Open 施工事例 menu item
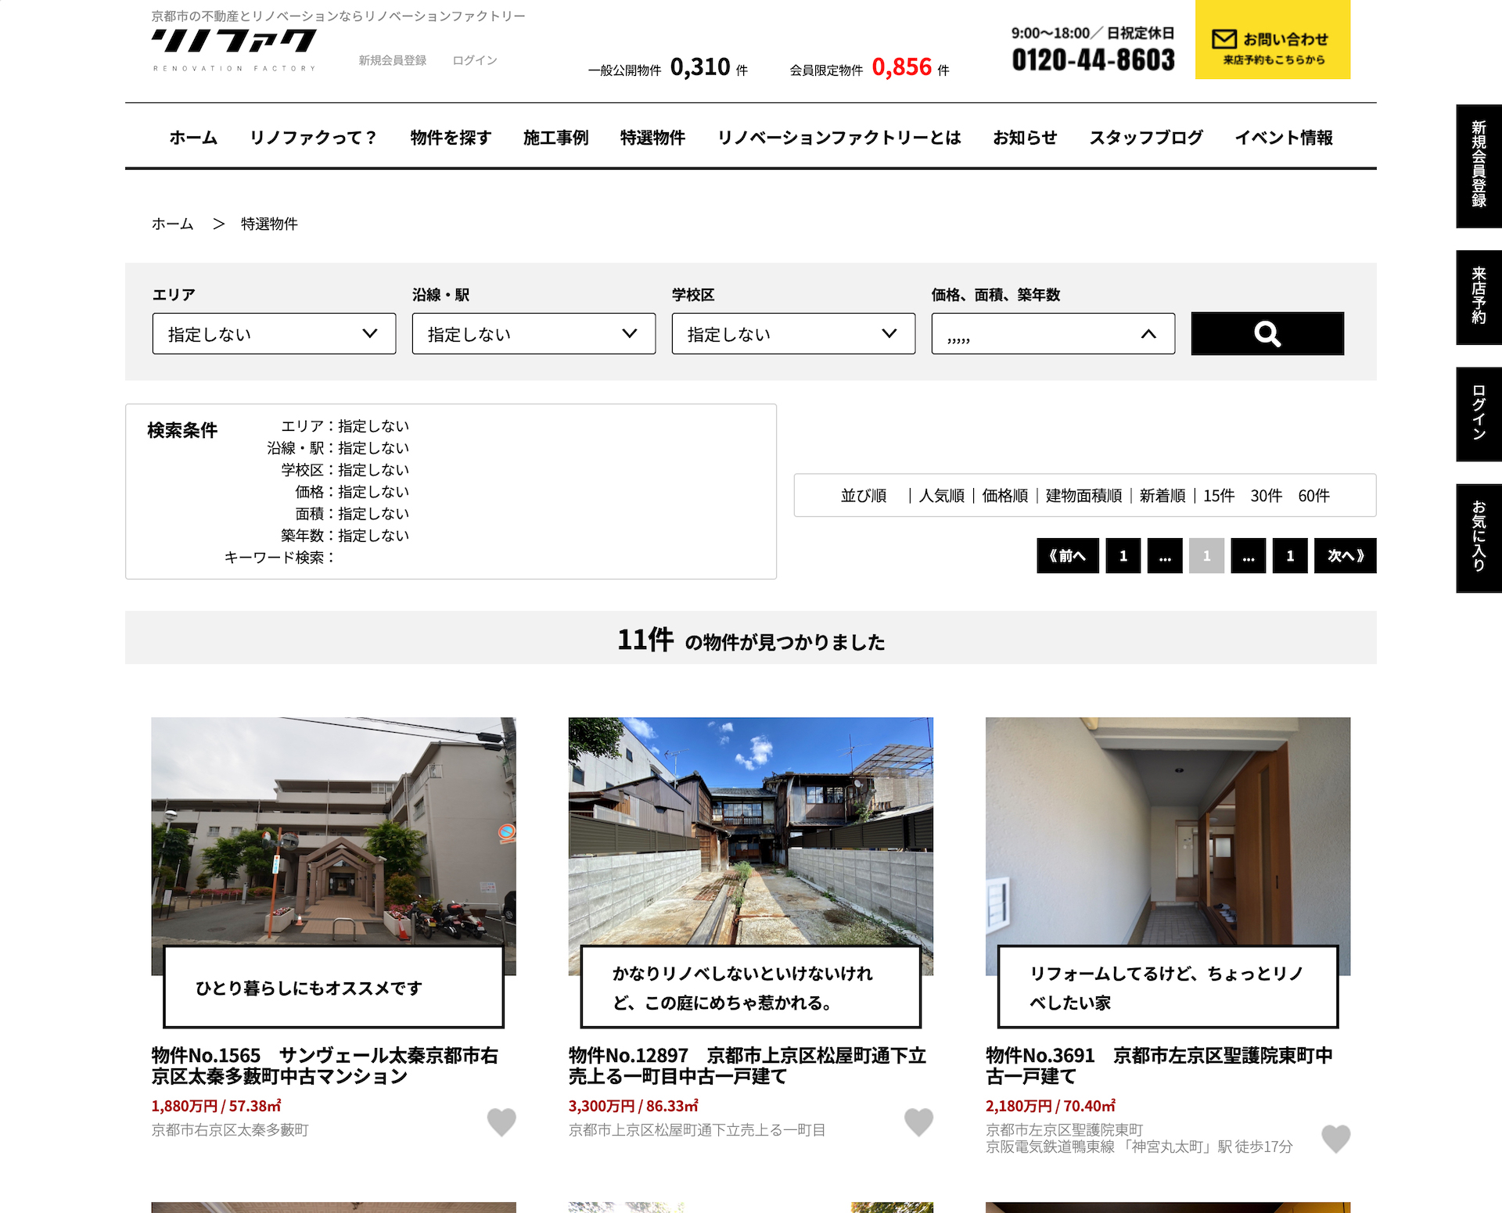This screenshot has width=1502, height=1213. coord(555,138)
